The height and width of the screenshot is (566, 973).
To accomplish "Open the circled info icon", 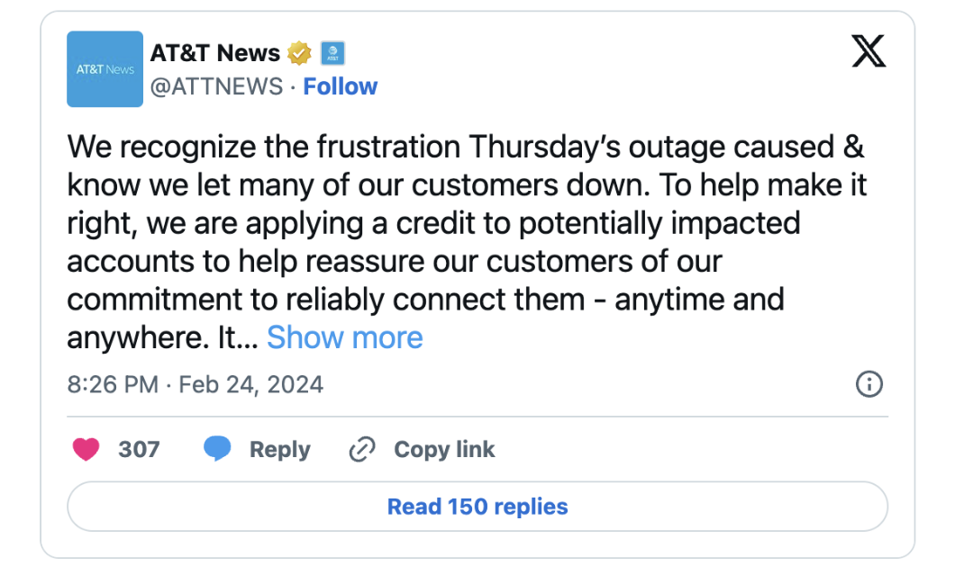I will tap(868, 385).
